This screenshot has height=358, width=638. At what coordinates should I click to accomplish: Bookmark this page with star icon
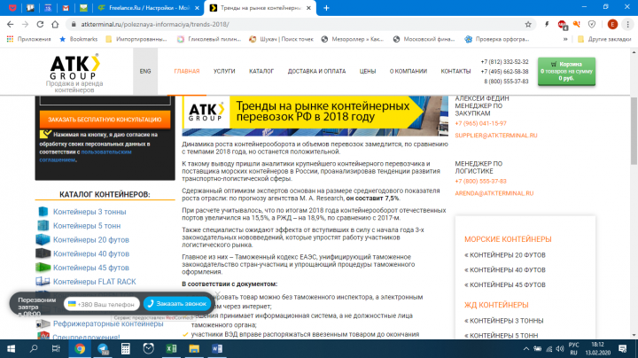(528, 25)
